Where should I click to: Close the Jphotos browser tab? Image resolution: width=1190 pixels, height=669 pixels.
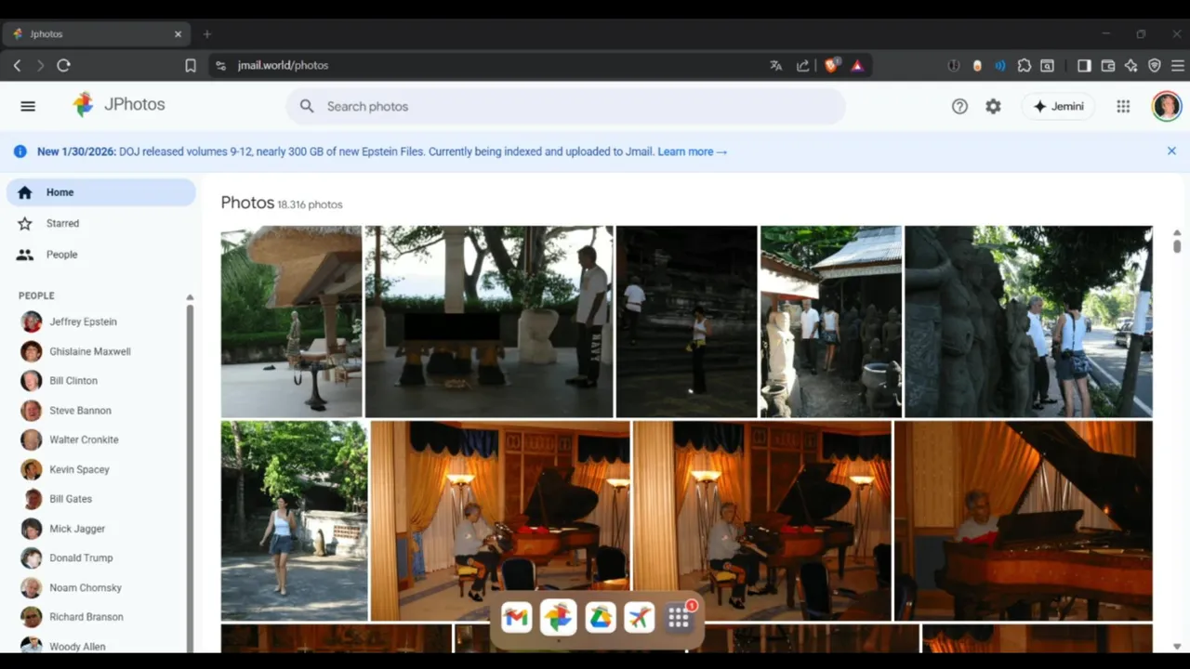(x=178, y=34)
